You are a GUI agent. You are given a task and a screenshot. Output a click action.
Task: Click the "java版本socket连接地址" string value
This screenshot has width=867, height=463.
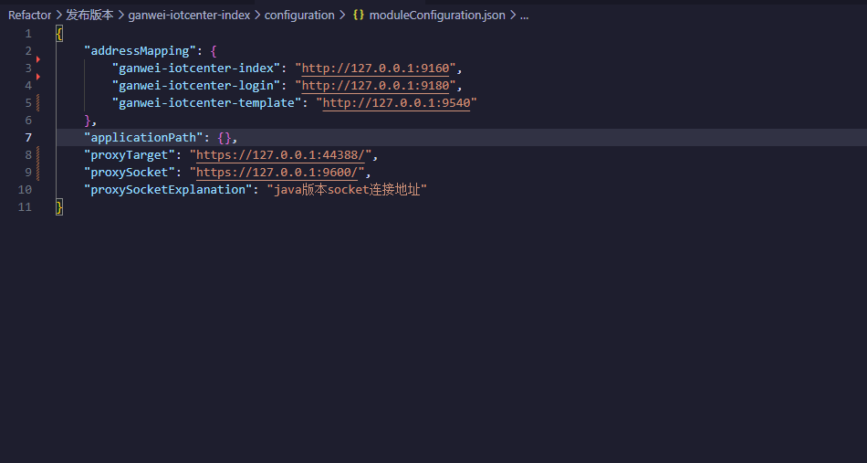(347, 190)
